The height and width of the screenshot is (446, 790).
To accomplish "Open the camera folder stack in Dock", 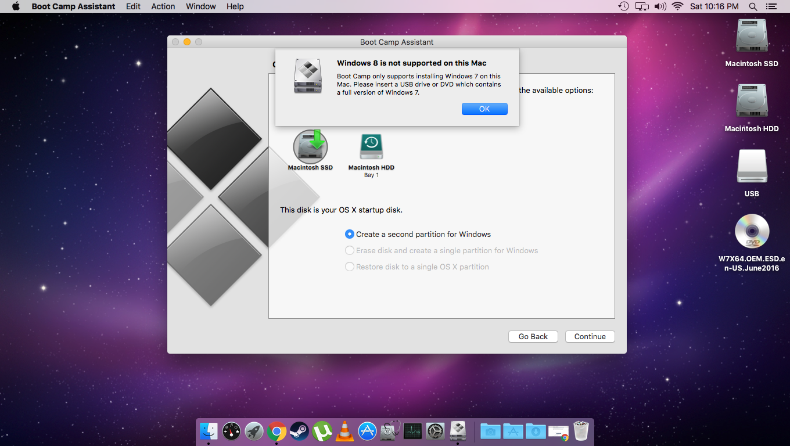I will click(491, 431).
